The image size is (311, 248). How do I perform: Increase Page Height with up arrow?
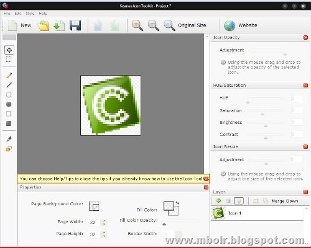(x=104, y=232)
